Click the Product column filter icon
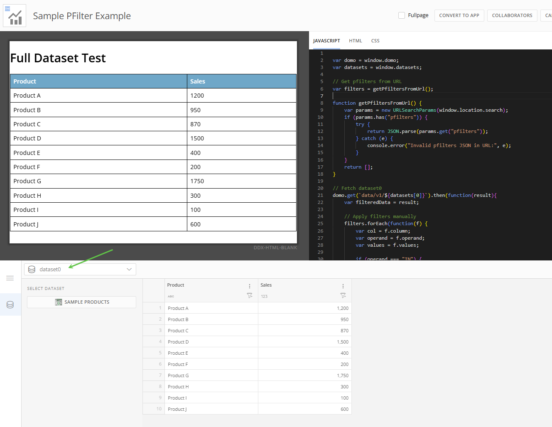 click(250, 296)
